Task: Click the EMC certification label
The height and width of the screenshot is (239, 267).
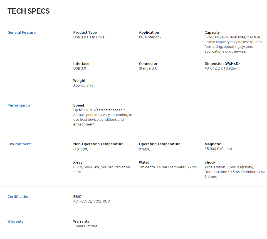Action: pos(77,197)
